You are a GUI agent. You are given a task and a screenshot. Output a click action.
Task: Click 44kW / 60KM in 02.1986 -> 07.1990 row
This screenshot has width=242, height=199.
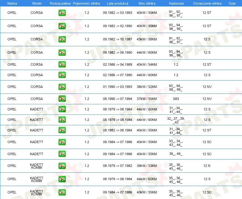pos(147,75)
